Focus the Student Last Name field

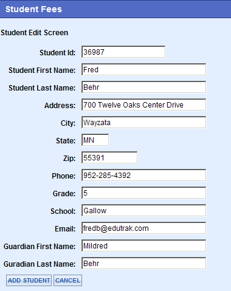[144, 87]
